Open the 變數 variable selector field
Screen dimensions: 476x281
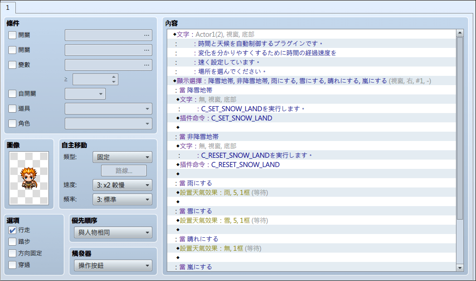(x=109, y=65)
